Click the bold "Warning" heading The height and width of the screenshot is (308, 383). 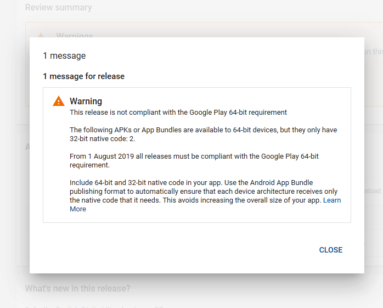[x=86, y=101]
